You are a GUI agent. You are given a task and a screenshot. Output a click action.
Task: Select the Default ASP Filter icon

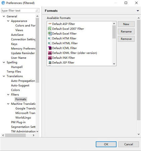(x=50, y=24)
